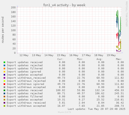Click the 'routes per second' axis label

click(x=3, y=30)
